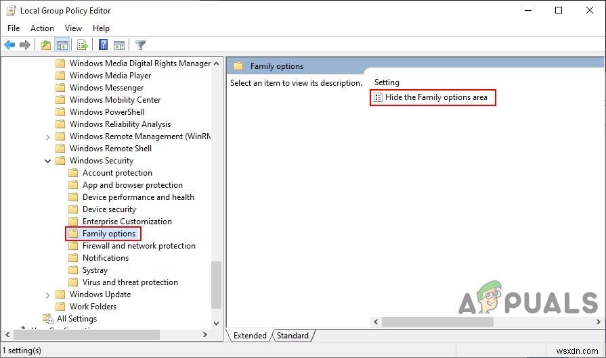
Task: Click the Export List toolbar icon
Action: (83, 45)
